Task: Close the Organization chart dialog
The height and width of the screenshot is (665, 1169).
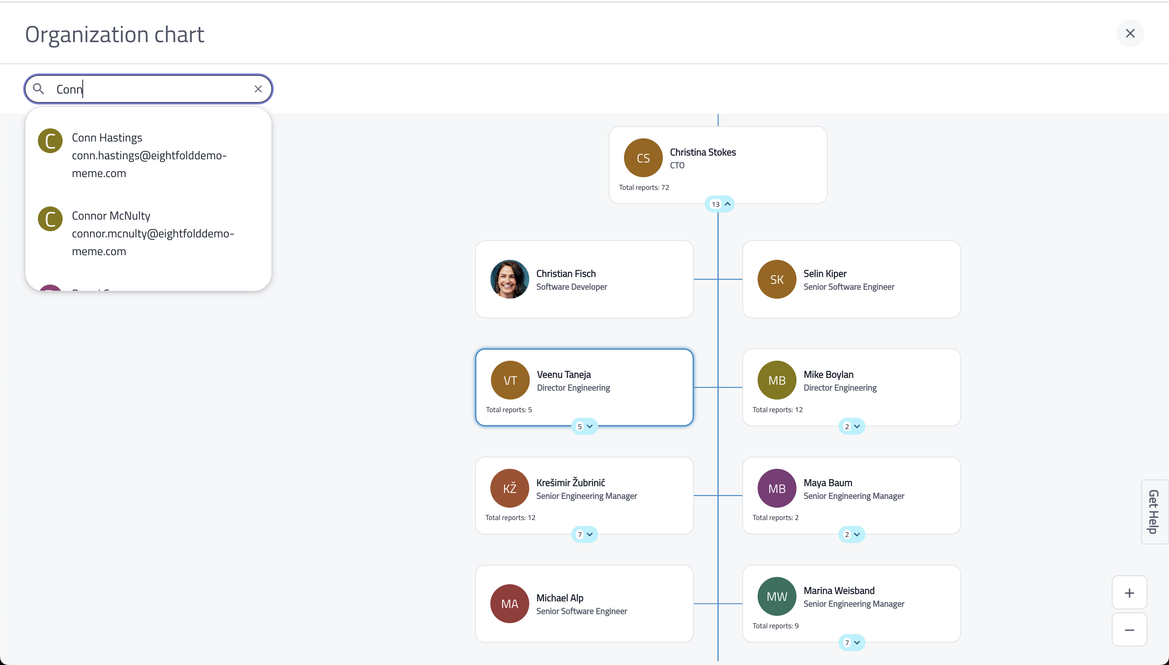Action: [1130, 33]
